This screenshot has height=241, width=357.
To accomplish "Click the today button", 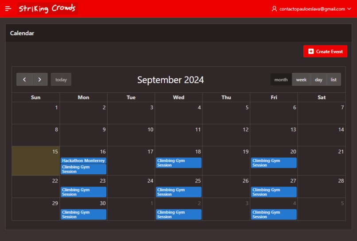I will click(61, 80).
